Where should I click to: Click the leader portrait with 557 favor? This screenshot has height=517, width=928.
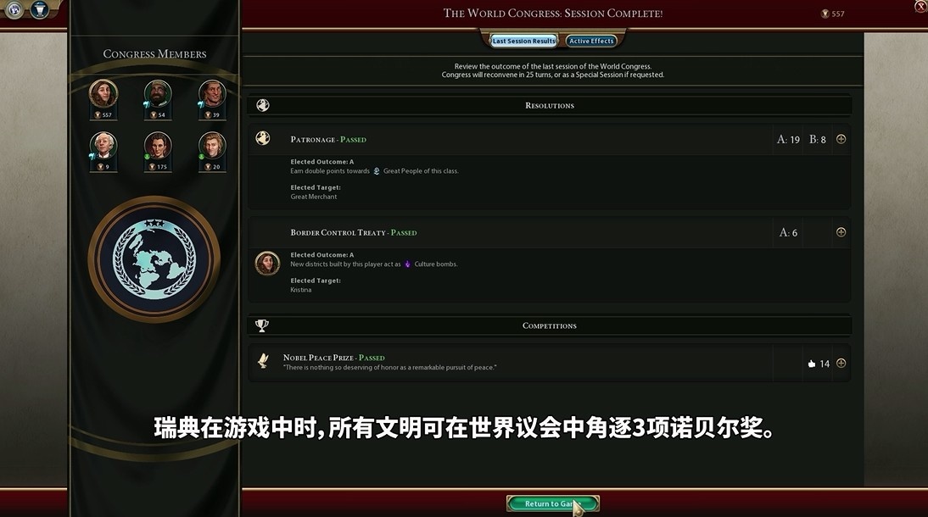pos(103,94)
